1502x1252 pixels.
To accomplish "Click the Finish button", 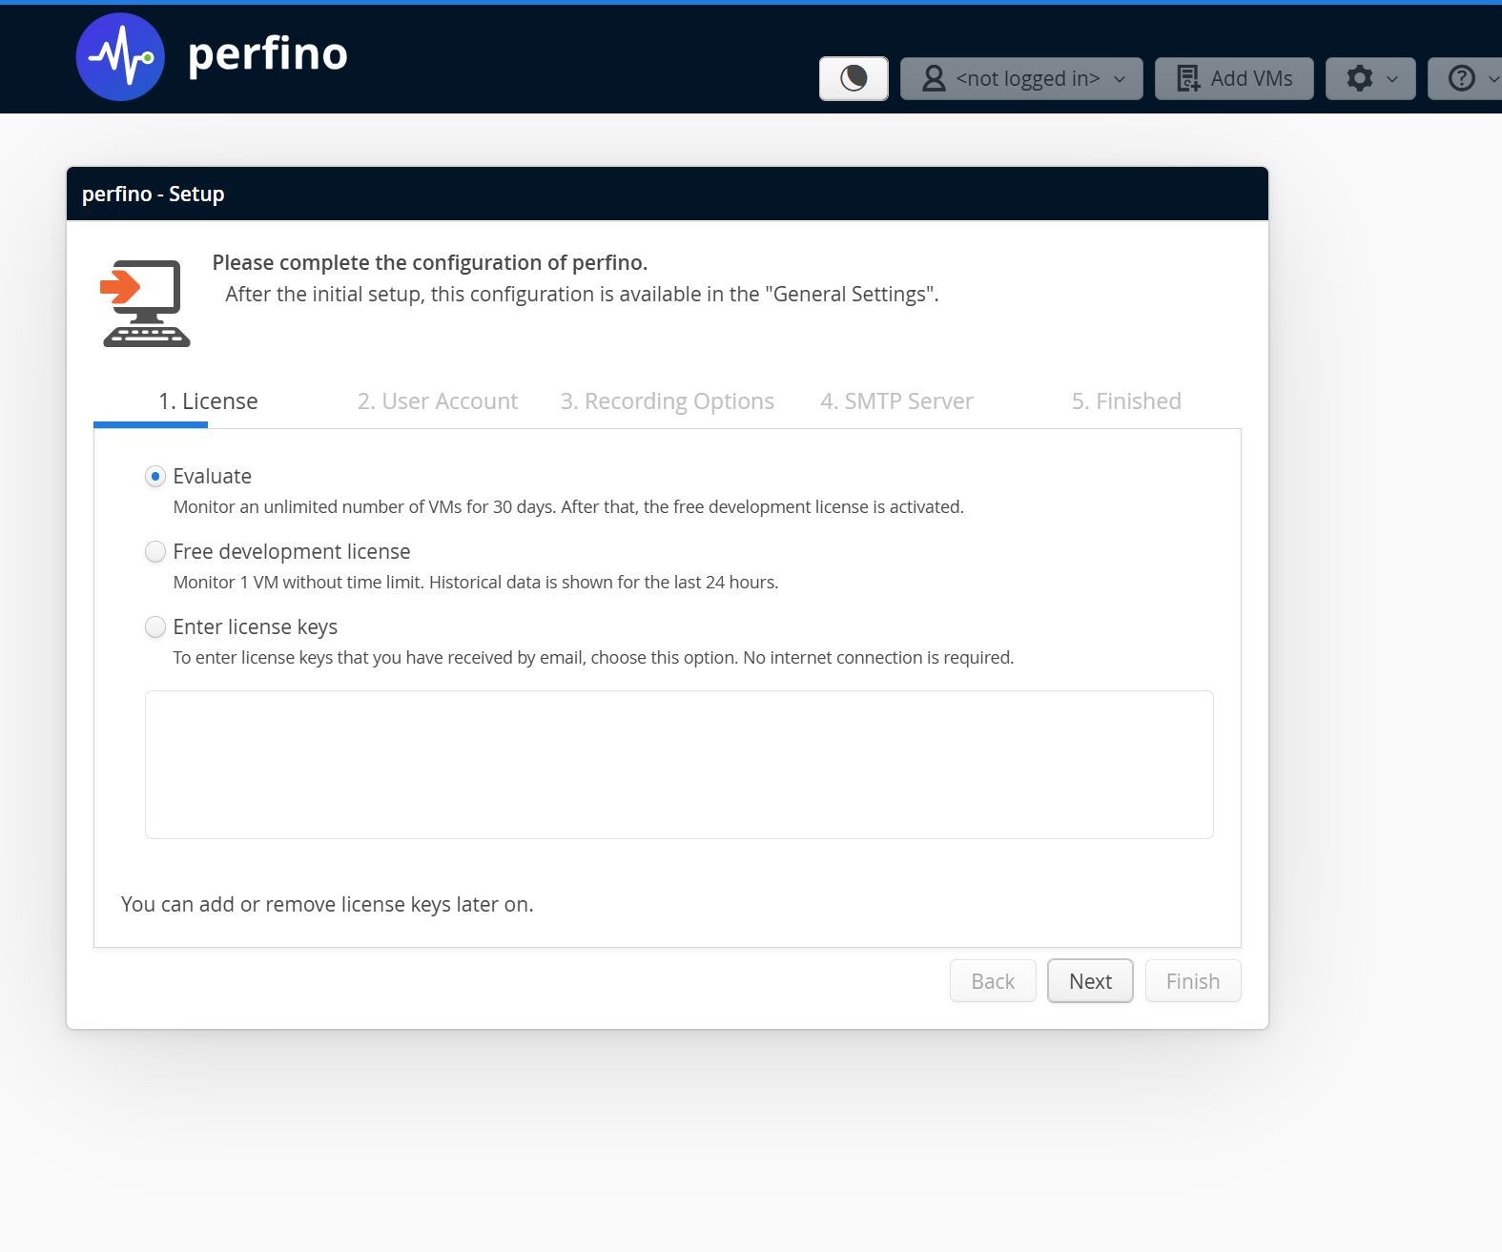I will pyautogui.click(x=1192, y=981).
